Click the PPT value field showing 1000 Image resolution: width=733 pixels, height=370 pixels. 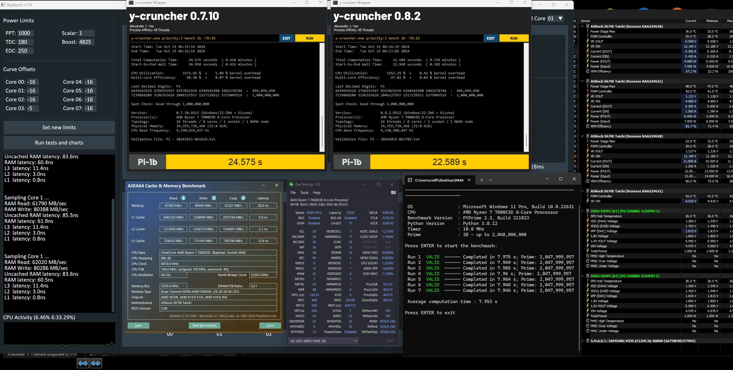click(25, 33)
